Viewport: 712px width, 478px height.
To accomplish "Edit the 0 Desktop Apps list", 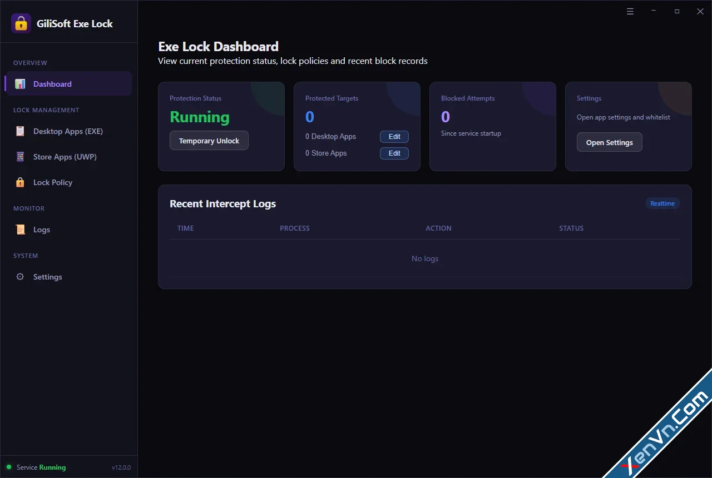I will (x=394, y=137).
